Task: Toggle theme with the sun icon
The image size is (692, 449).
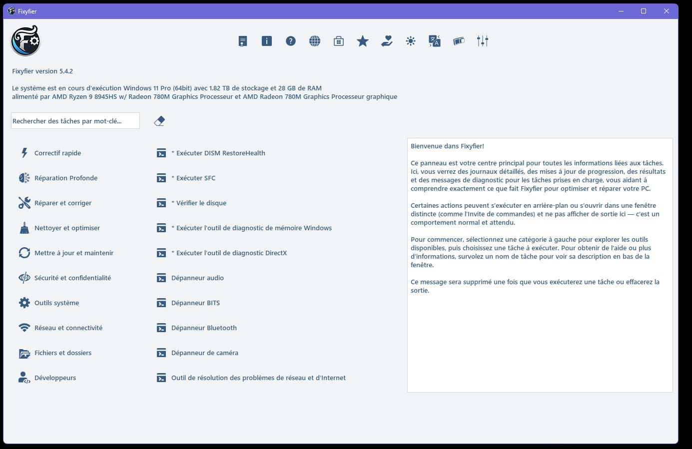Action: pos(411,41)
